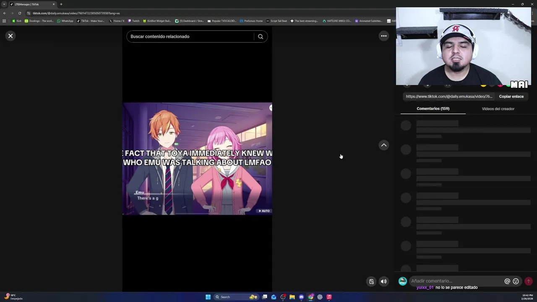This screenshot has height=302, width=537.
Task: Select the TikTok video URL text field
Action: click(449, 96)
